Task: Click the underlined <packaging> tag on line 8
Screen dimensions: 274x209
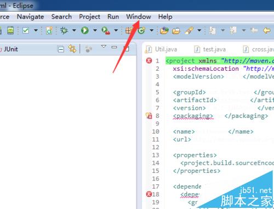Action: point(193,116)
